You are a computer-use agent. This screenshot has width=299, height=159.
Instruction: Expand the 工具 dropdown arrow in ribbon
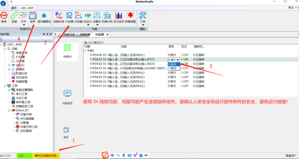point(143,25)
